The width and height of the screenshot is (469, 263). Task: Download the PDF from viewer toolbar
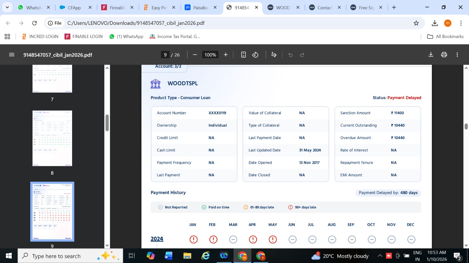[431, 55]
